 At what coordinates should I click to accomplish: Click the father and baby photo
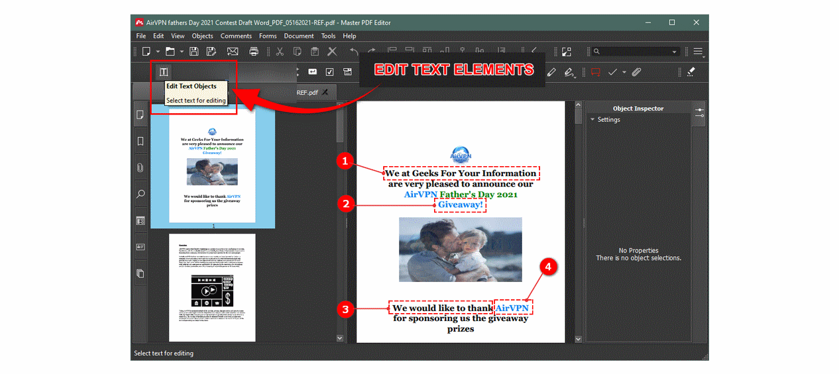[x=461, y=250]
